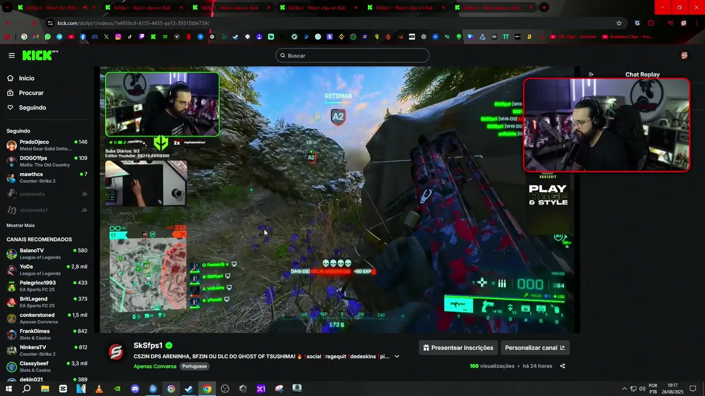Click Personalizar canal button
705x396 pixels.
click(535, 348)
